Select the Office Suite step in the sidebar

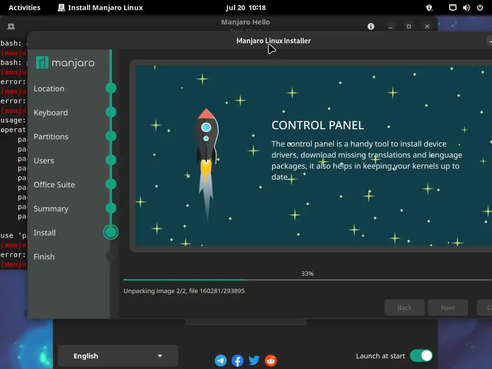[x=54, y=185]
